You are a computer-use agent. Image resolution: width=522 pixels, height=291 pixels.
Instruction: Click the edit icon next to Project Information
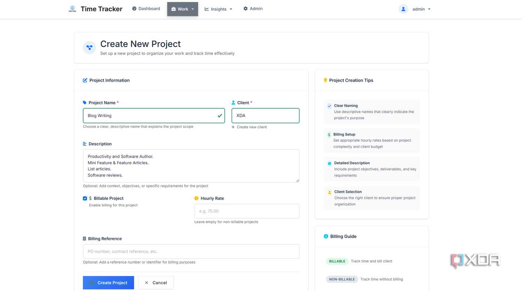point(85,80)
